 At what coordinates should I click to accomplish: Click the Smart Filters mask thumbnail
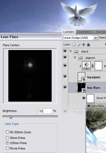click(90, 98)
